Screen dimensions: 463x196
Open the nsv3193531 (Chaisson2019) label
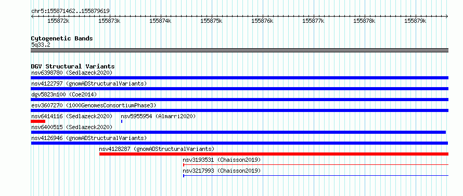222,160
